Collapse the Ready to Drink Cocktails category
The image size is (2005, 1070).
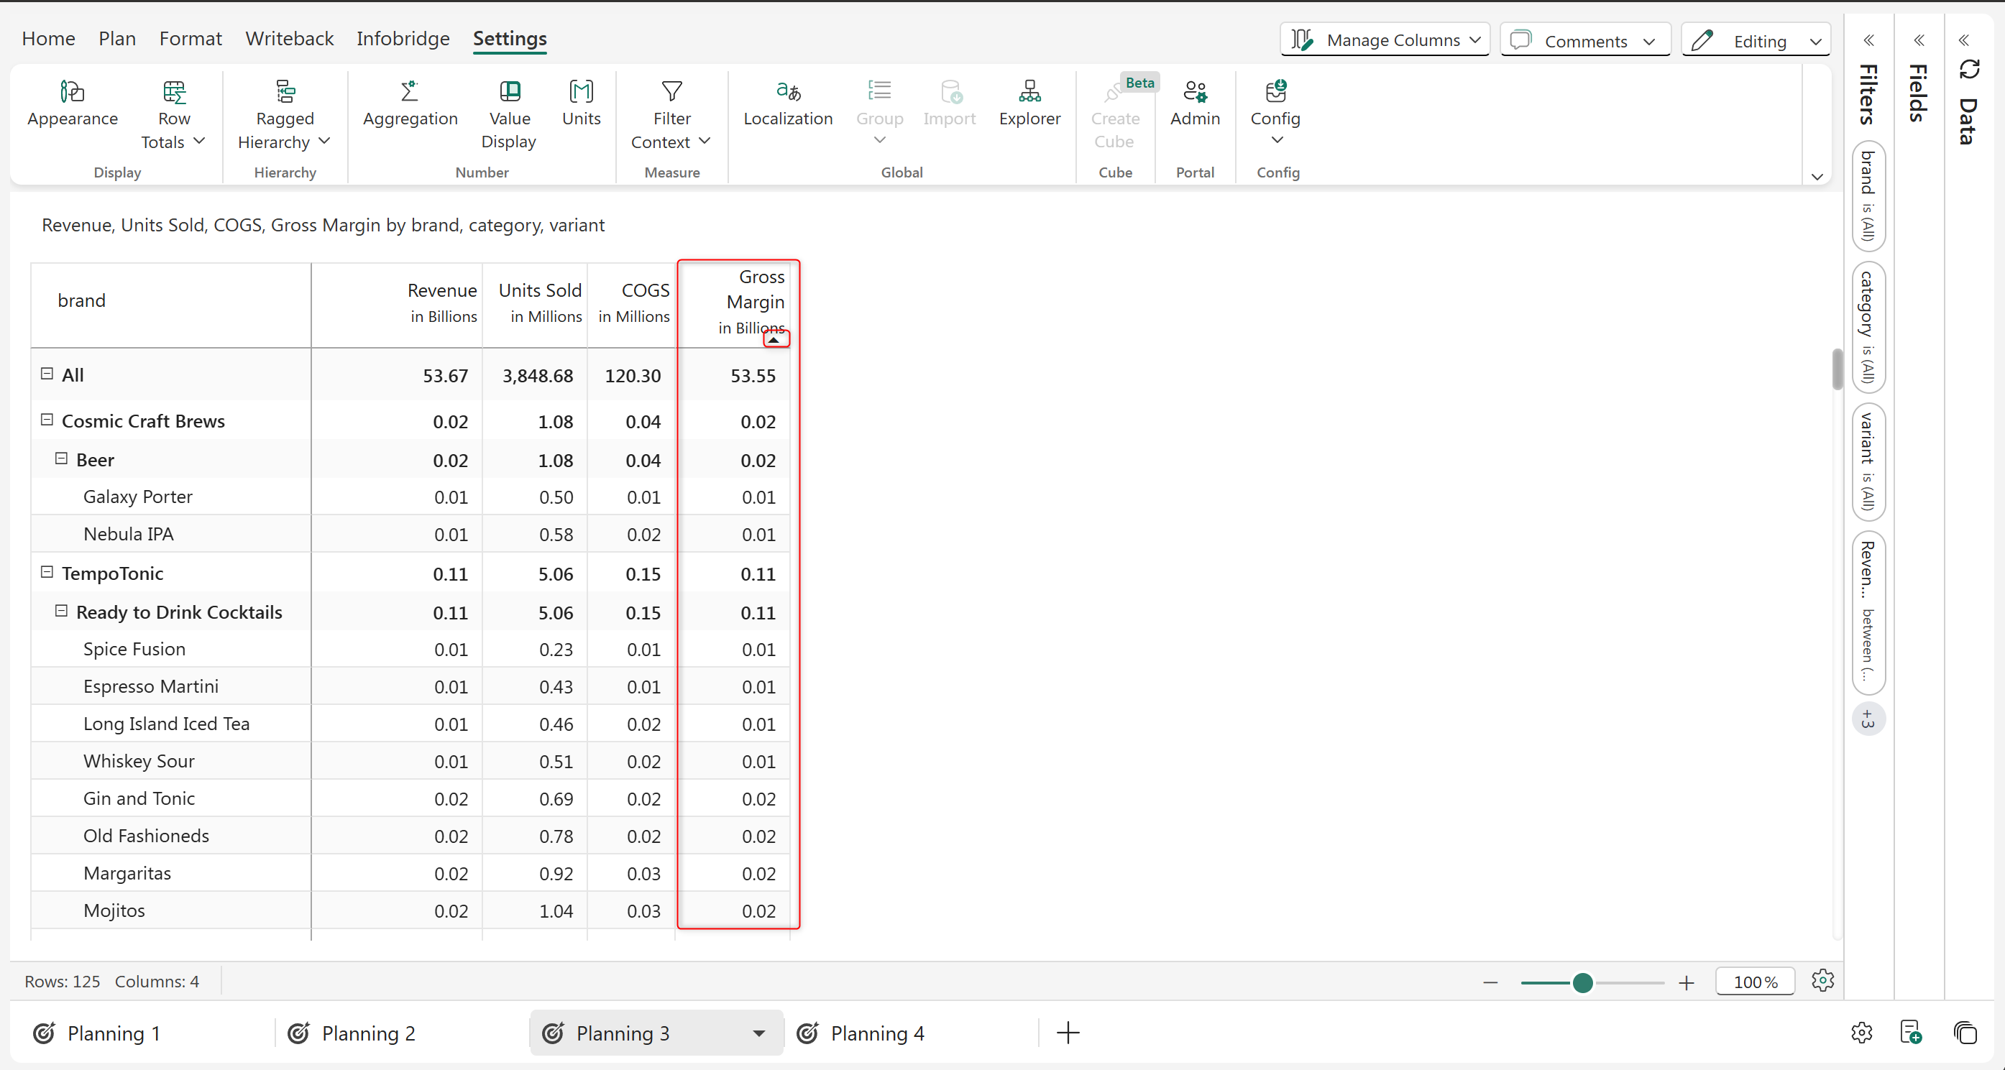(60, 612)
